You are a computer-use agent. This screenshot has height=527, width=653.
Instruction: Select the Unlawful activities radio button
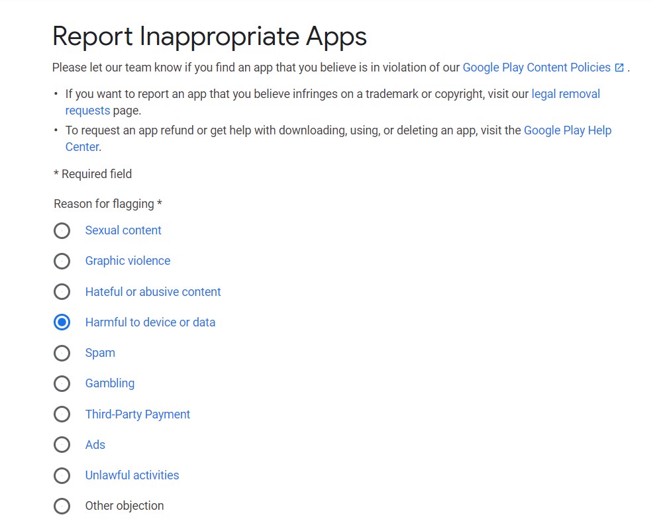(x=62, y=475)
